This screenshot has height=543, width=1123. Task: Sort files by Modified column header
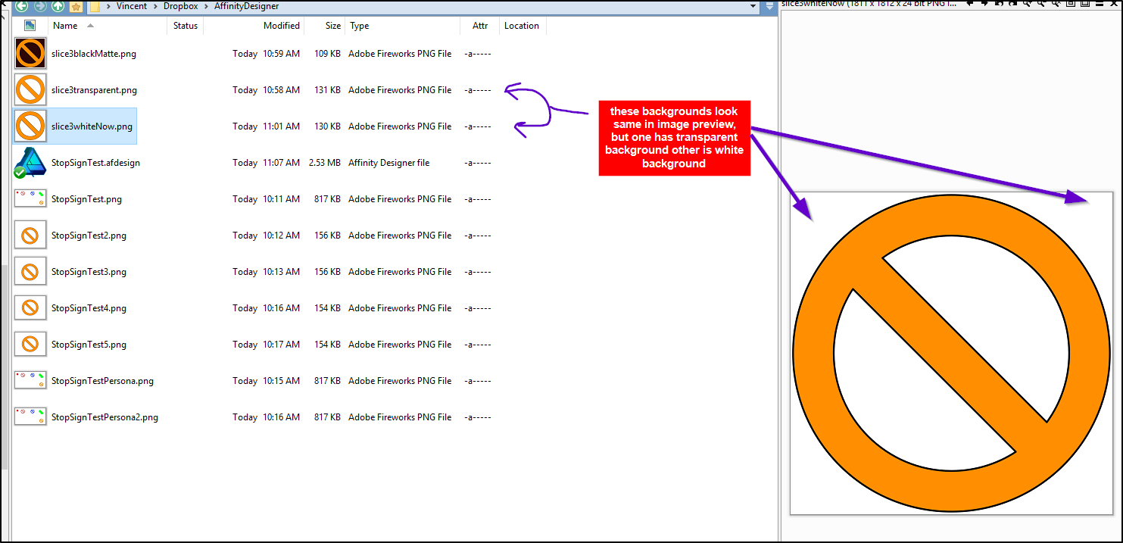(281, 26)
